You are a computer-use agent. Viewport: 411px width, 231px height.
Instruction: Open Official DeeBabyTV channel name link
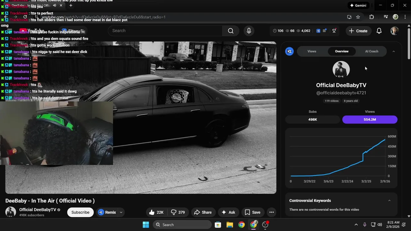point(38,210)
